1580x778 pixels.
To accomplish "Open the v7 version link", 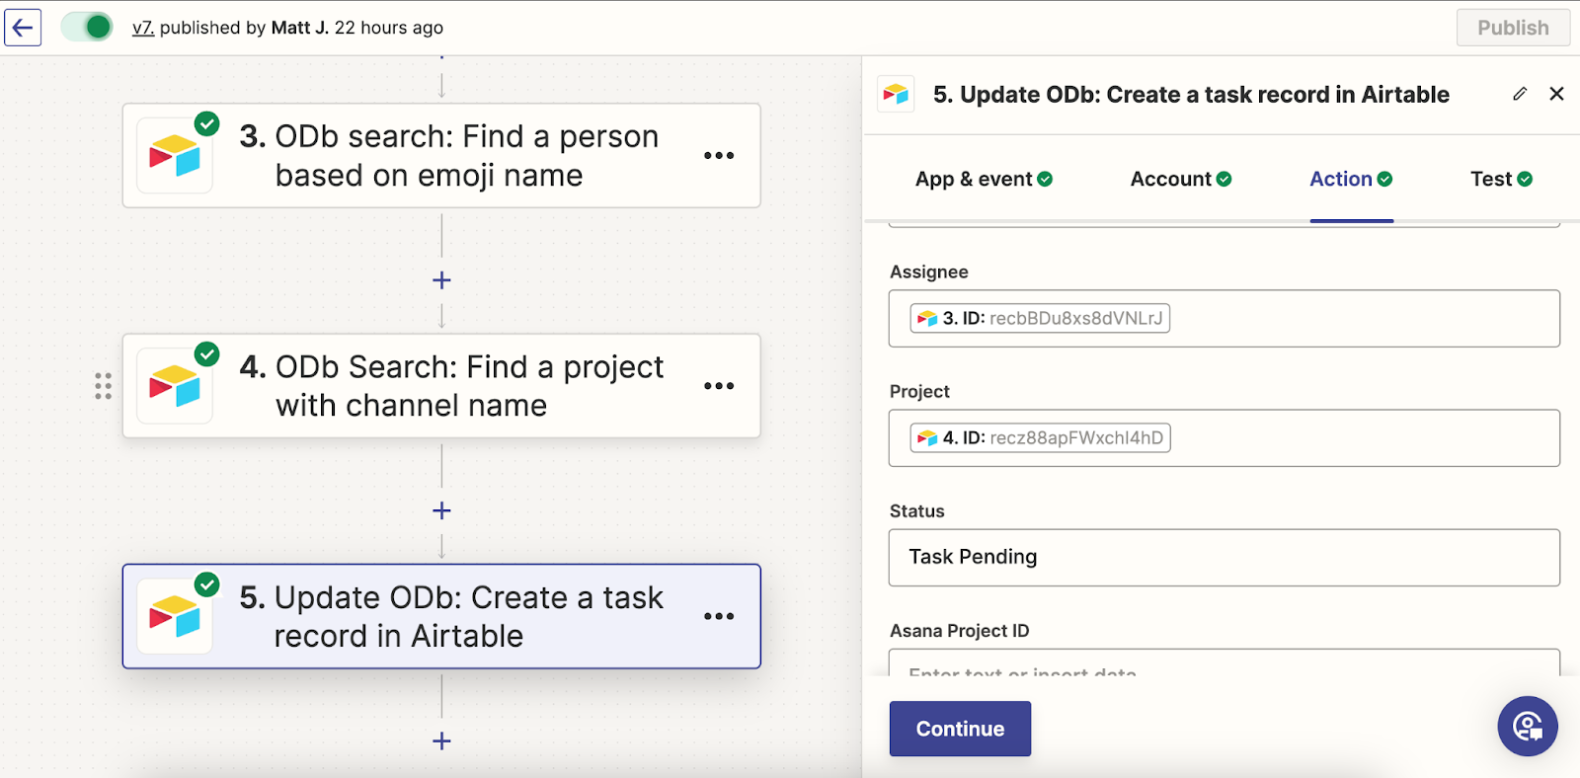I will [143, 28].
